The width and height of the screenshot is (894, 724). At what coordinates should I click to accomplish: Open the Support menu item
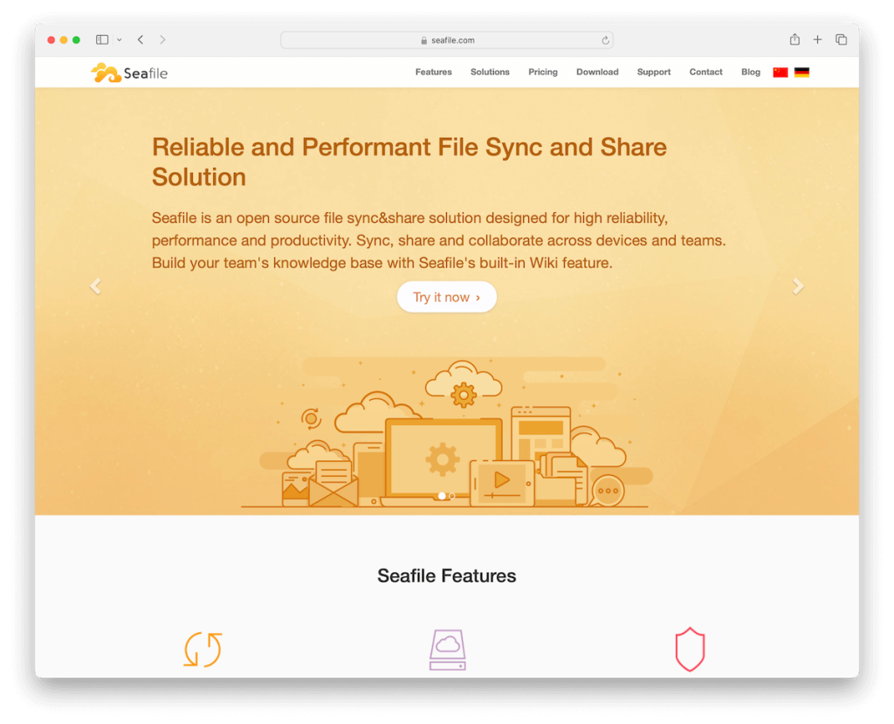(653, 72)
